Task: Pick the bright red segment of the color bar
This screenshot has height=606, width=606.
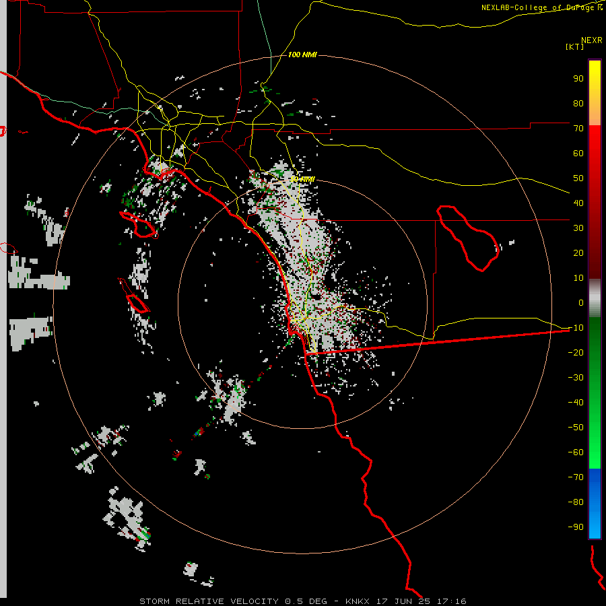Action: coord(595,141)
